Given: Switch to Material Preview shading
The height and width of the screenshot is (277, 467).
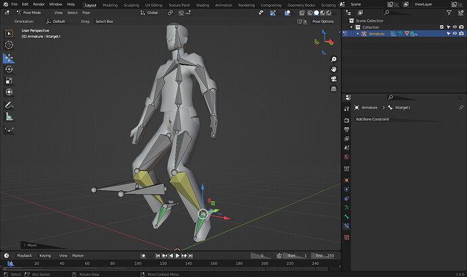Looking at the screenshot, I should (323, 13).
